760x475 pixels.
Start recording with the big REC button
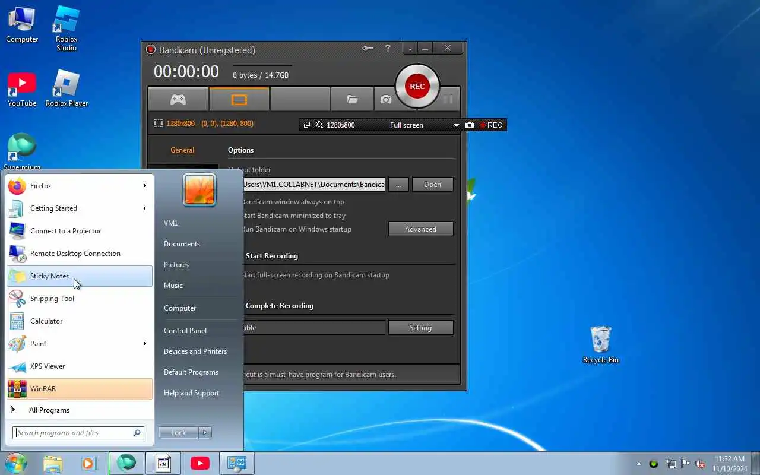pyautogui.click(x=417, y=86)
